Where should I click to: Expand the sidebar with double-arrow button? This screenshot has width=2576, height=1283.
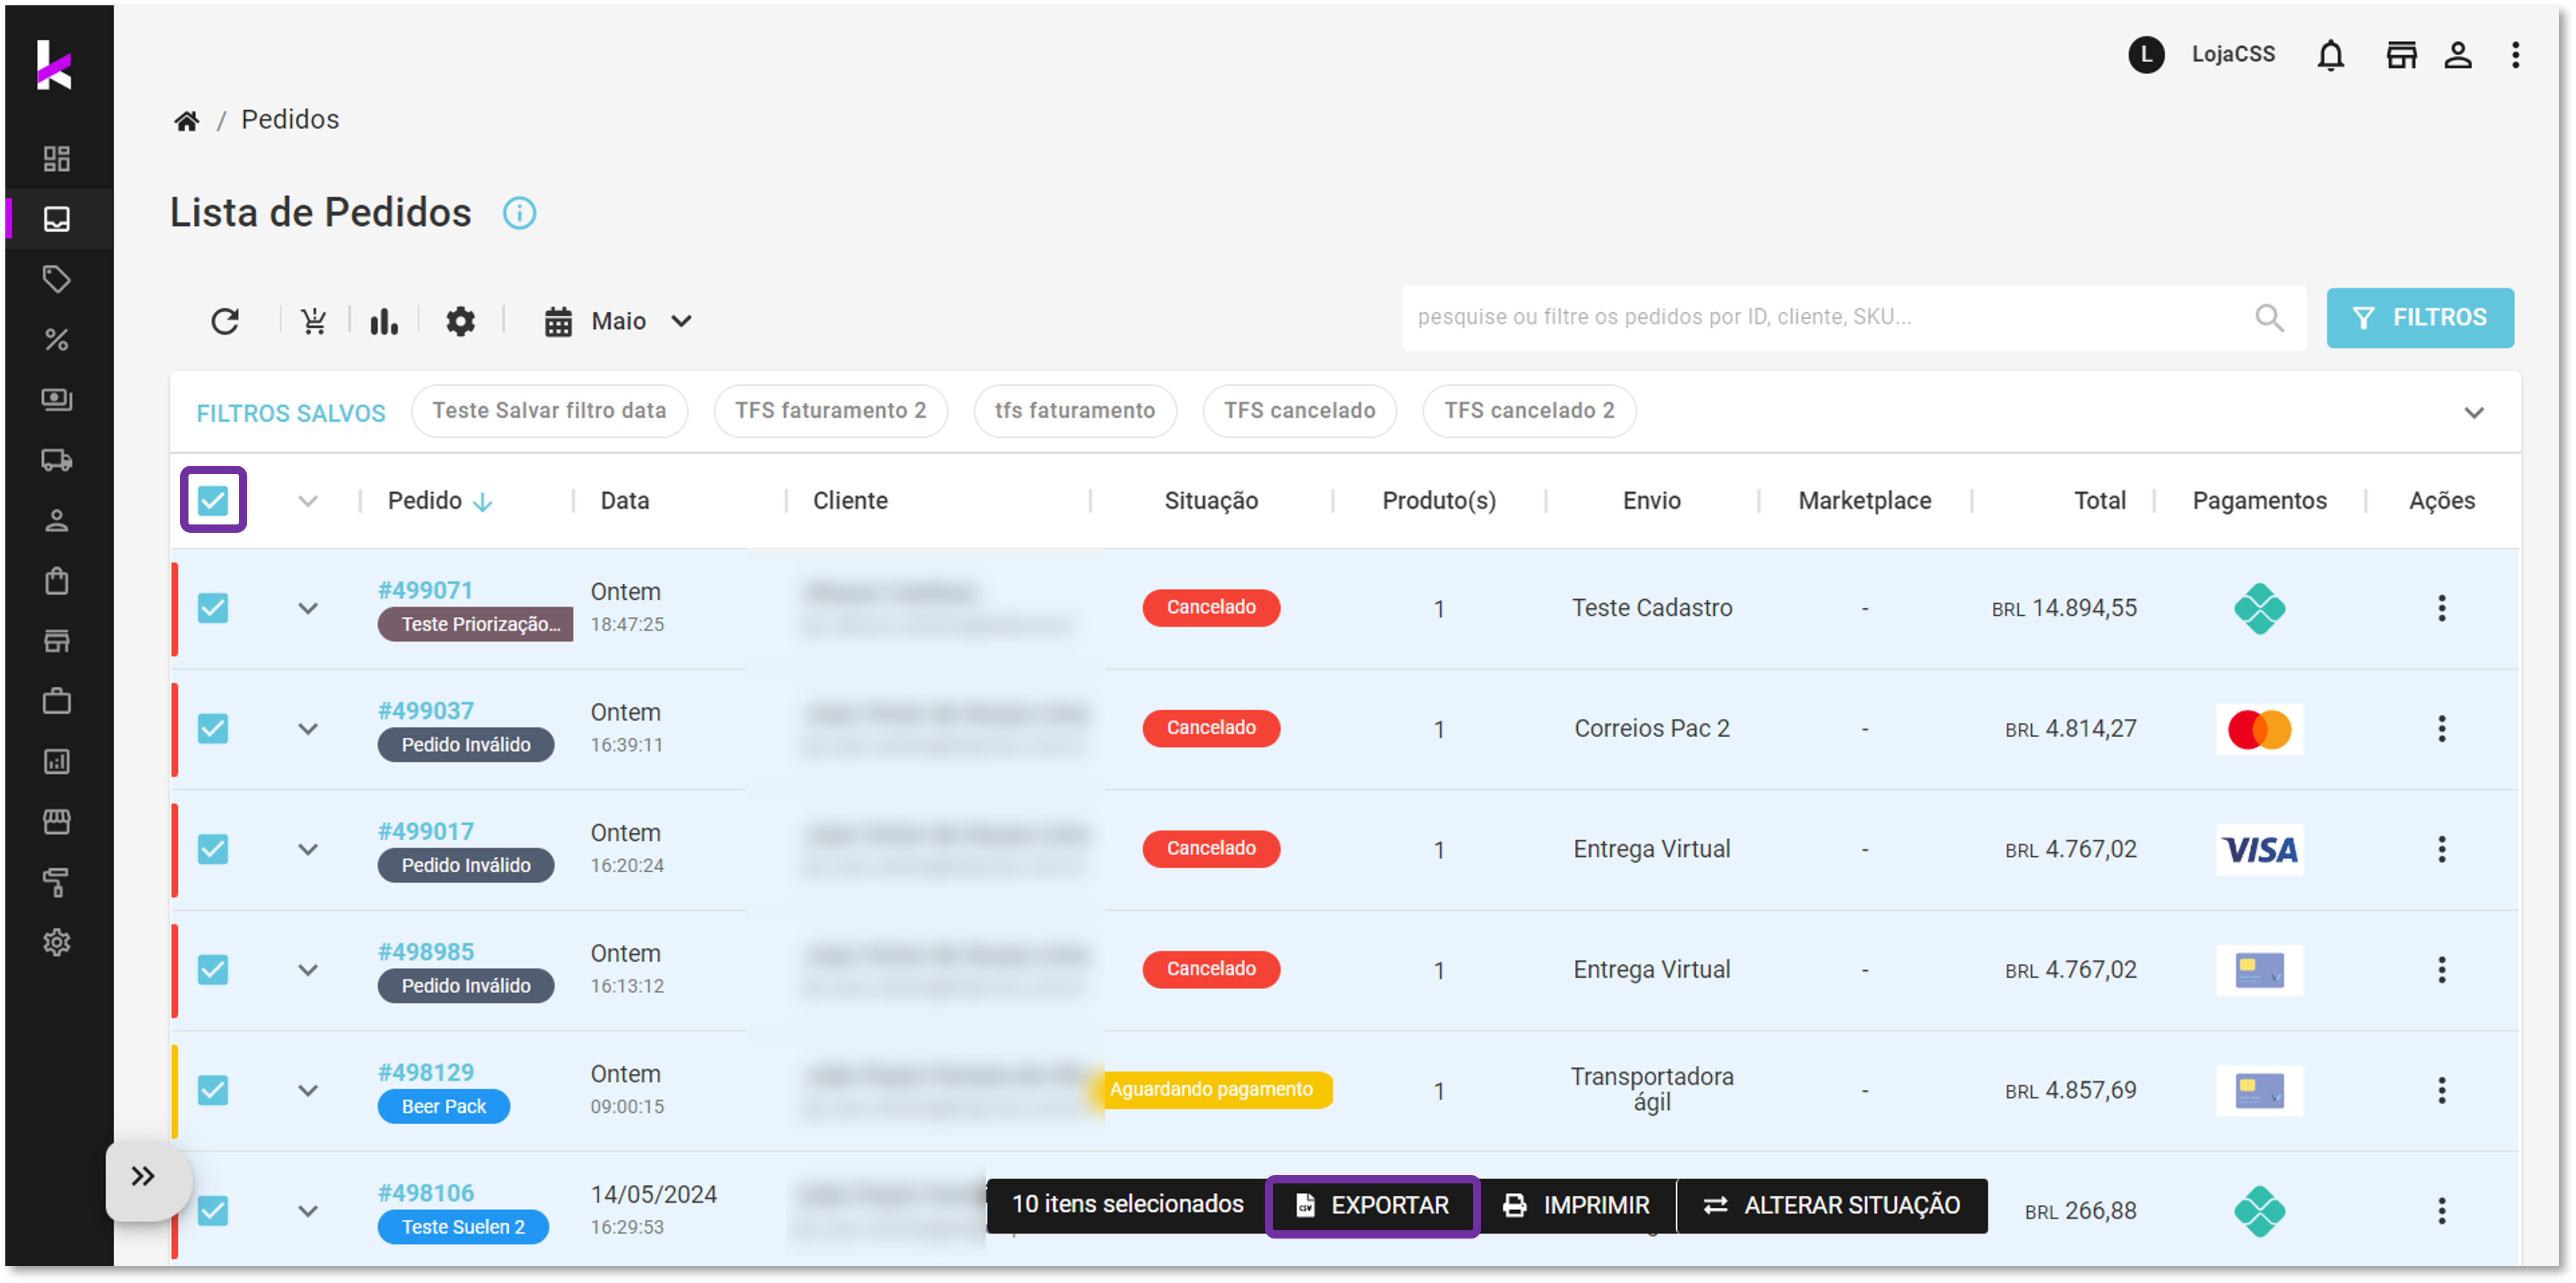coord(144,1176)
